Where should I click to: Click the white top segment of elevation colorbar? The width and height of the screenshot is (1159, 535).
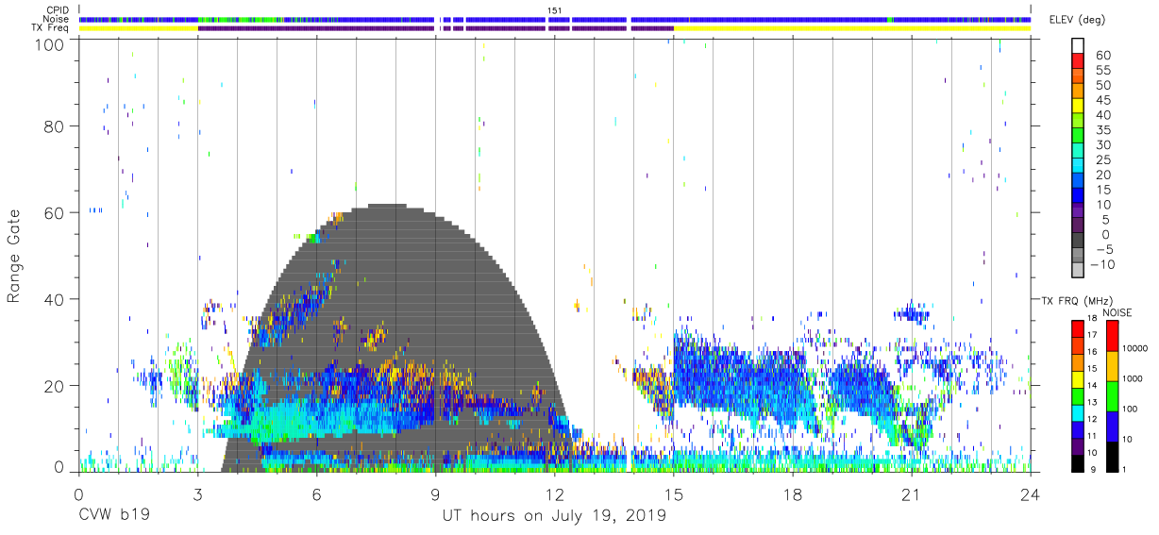click(1078, 45)
